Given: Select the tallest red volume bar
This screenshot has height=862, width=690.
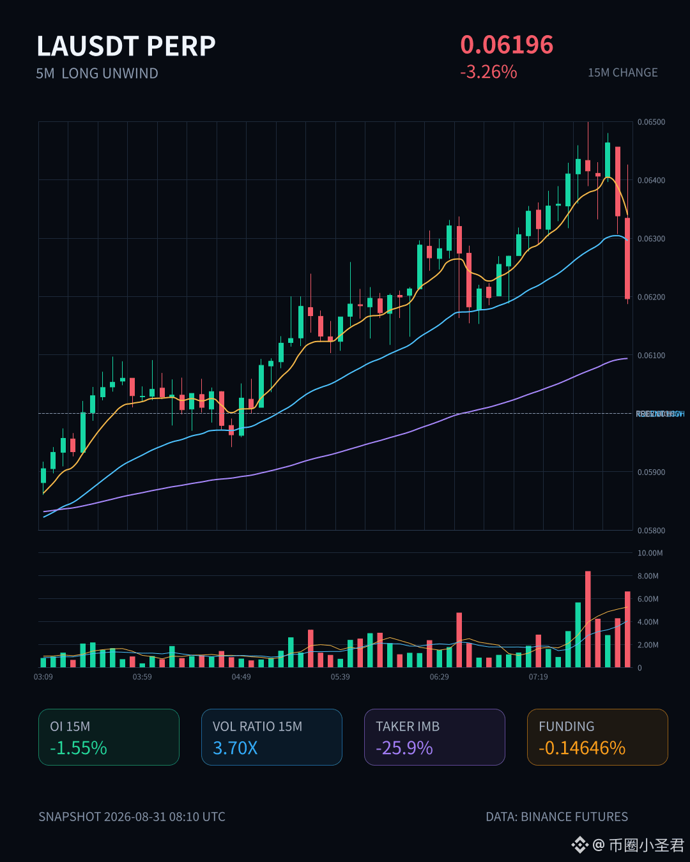Looking at the screenshot, I should coord(588,619).
